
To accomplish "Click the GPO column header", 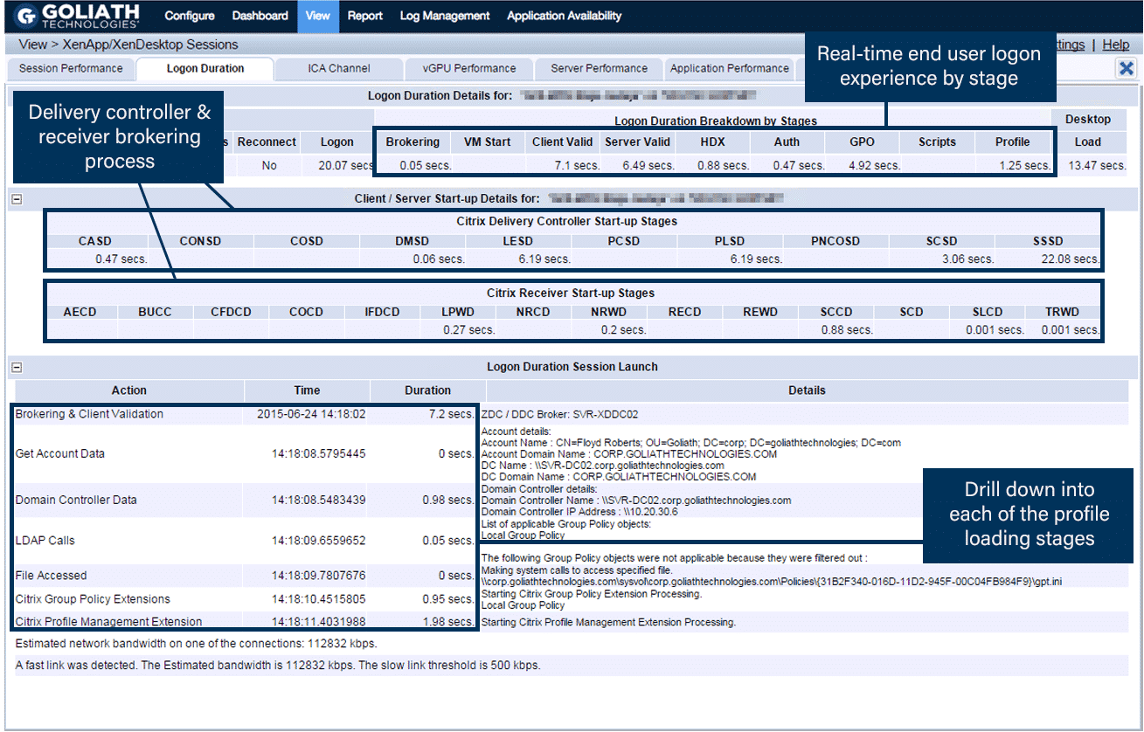I will (x=862, y=142).
